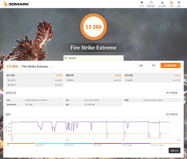Toggle the orange FPS legend series
The height and width of the screenshot is (159, 187).
(x=21, y=144)
